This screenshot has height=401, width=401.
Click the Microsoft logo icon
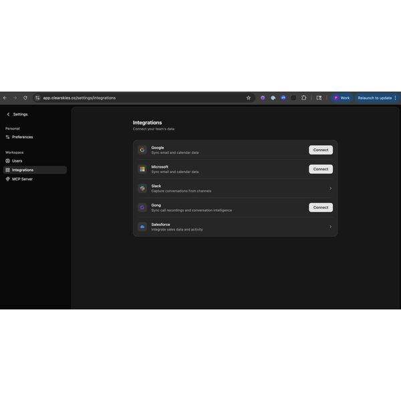pyautogui.click(x=142, y=169)
